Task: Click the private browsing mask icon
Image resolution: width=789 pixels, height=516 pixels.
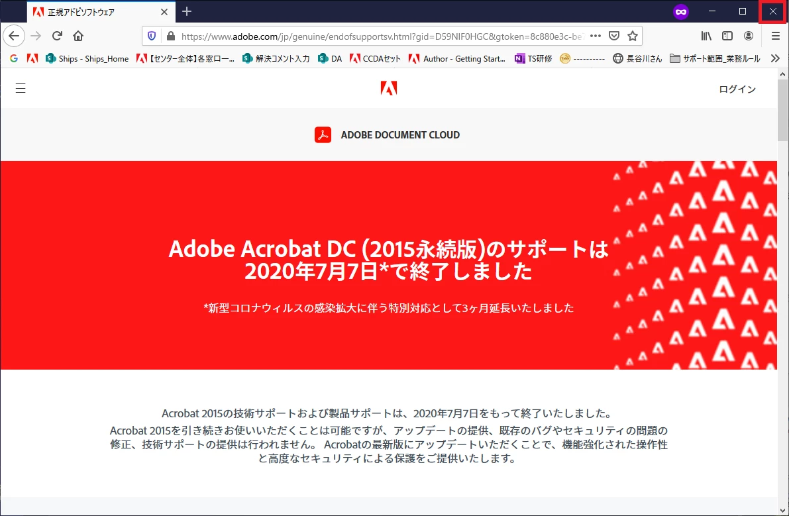Action: tap(681, 11)
